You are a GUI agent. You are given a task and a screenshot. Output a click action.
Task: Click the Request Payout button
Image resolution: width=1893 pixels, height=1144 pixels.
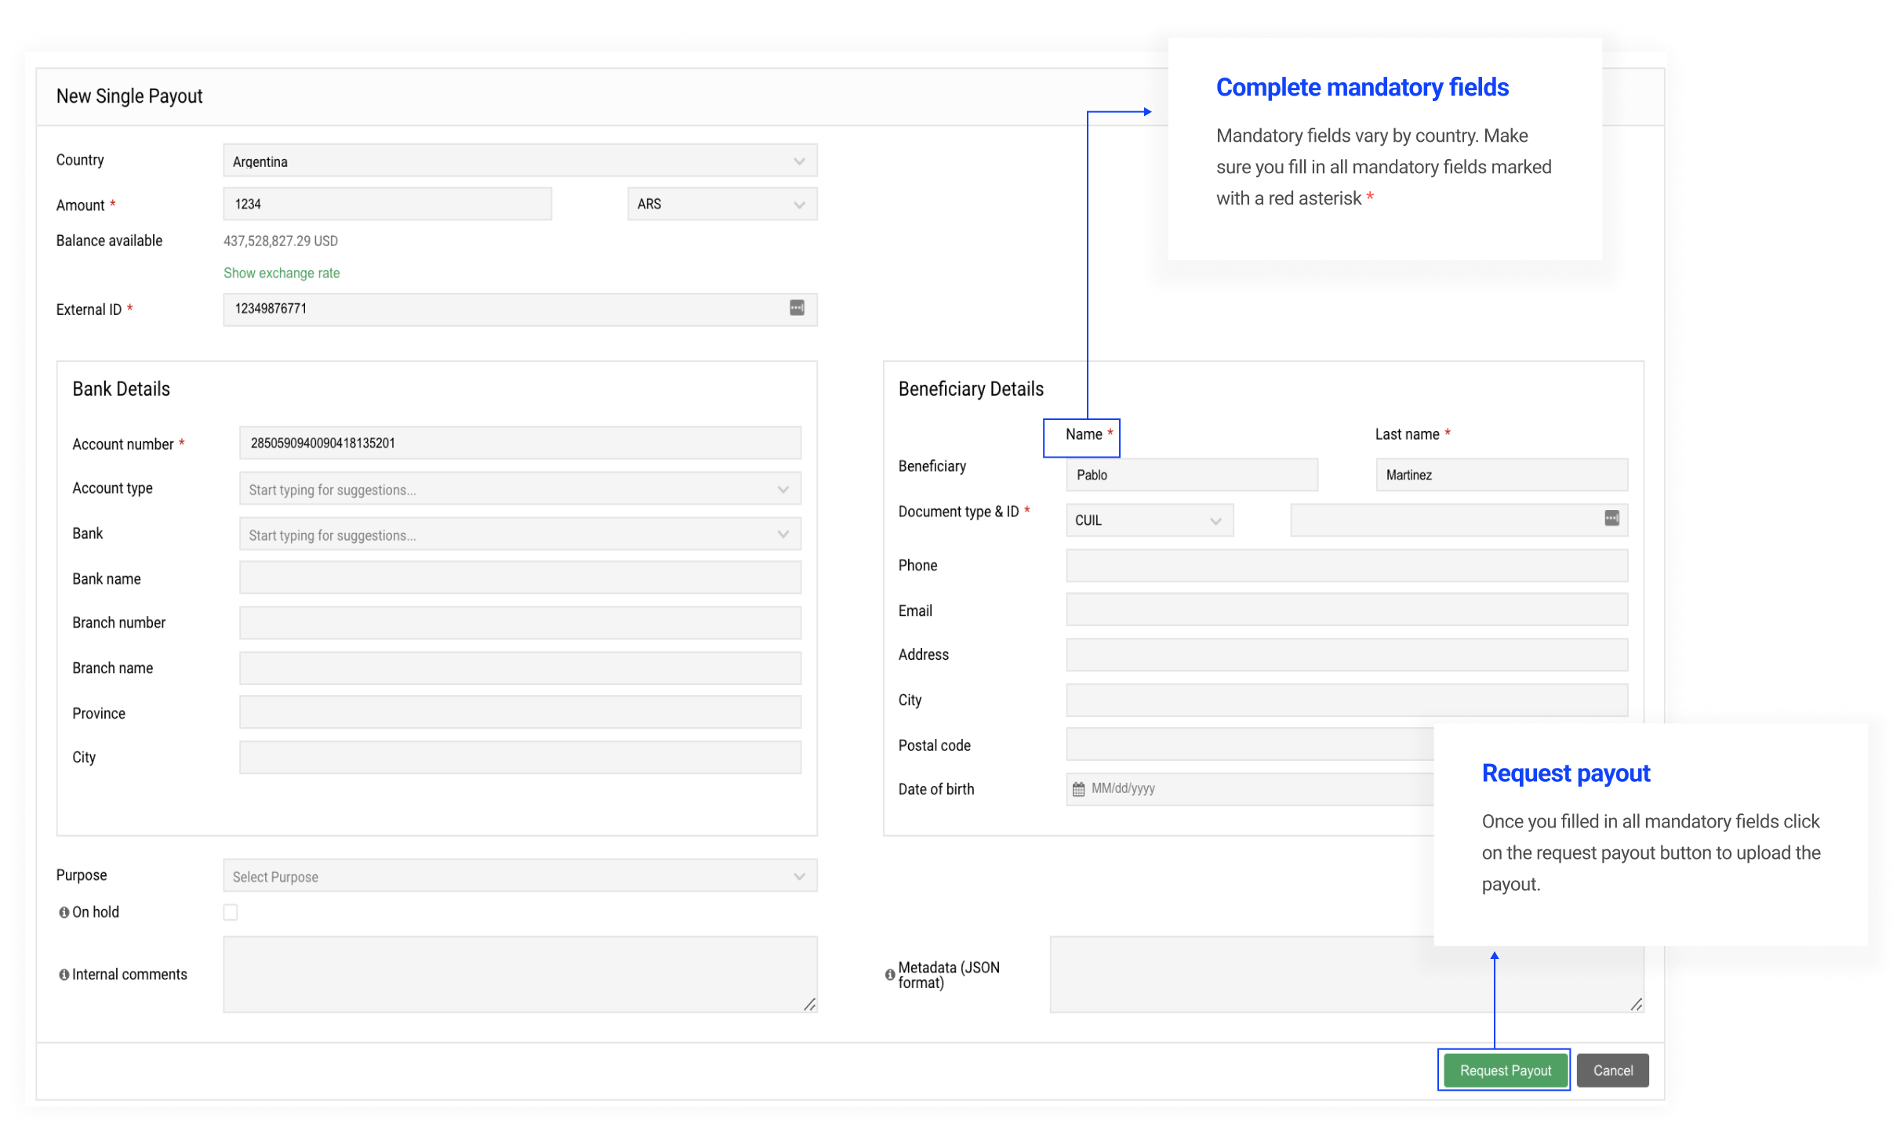(x=1504, y=1070)
